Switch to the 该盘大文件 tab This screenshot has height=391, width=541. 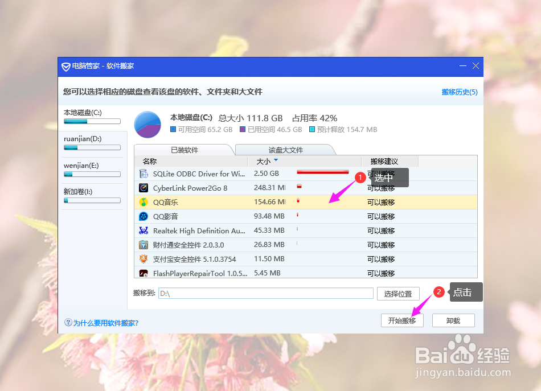pyautogui.click(x=286, y=150)
